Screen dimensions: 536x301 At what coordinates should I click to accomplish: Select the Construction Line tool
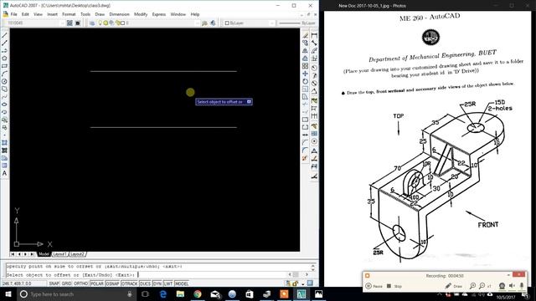click(4, 43)
